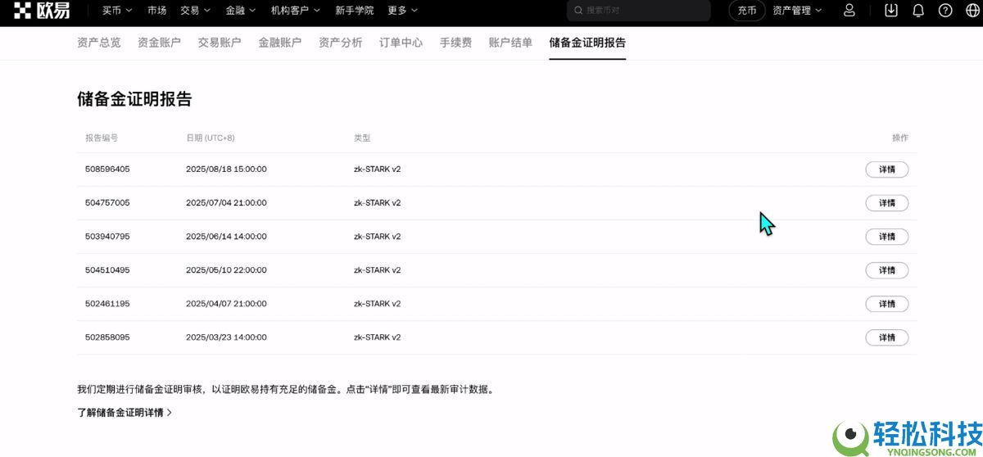The height and width of the screenshot is (457, 983).
Task: Click date 2025/05/10 22:00:00
Action: point(226,270)
